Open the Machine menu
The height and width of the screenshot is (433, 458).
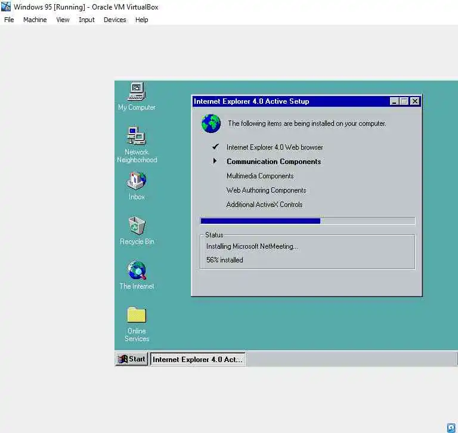point(35,20)
